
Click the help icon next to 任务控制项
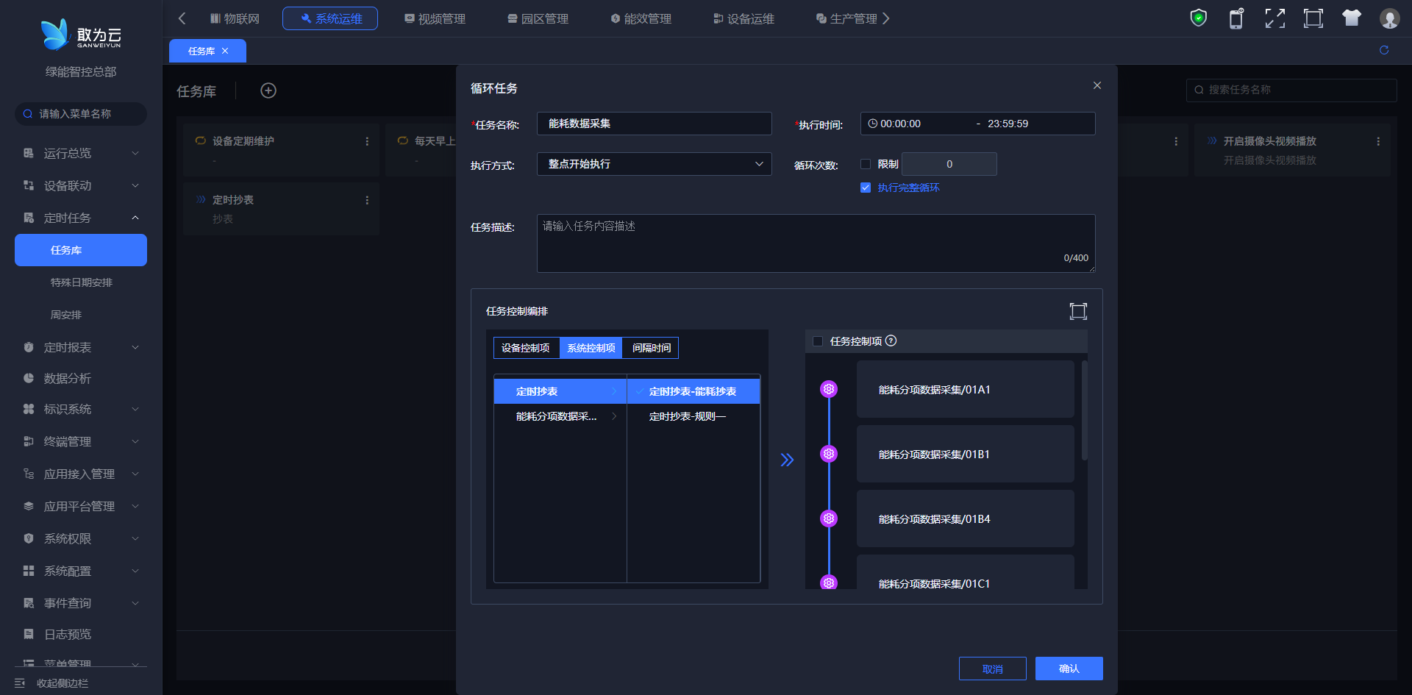tap(891, 341)
